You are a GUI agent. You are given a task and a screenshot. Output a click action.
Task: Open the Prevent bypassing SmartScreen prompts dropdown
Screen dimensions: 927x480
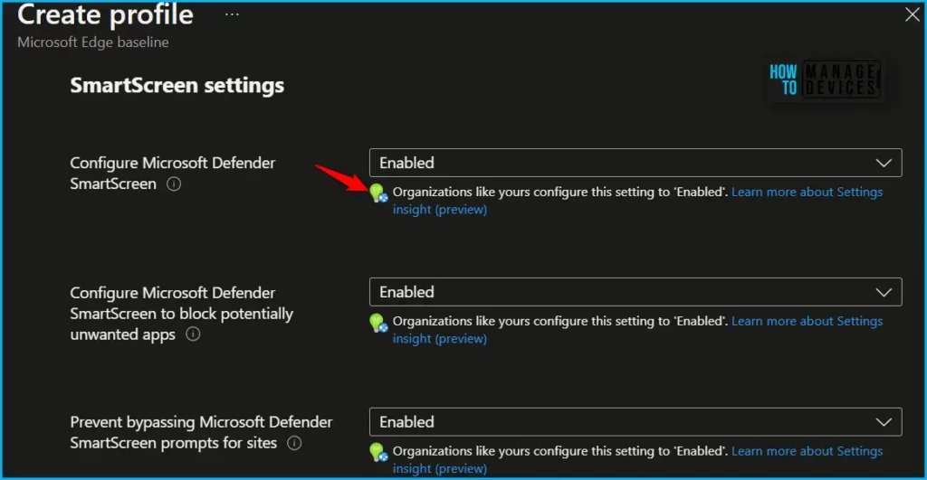click(x=636, y=422)
